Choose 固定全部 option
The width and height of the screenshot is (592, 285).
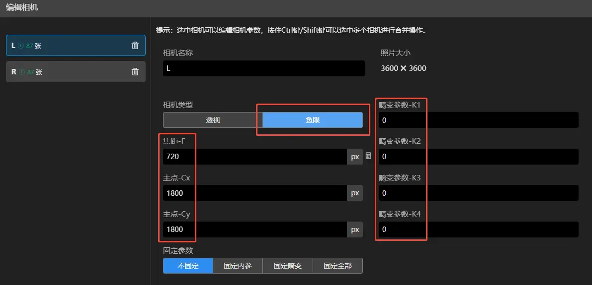(x=338, y=266)
